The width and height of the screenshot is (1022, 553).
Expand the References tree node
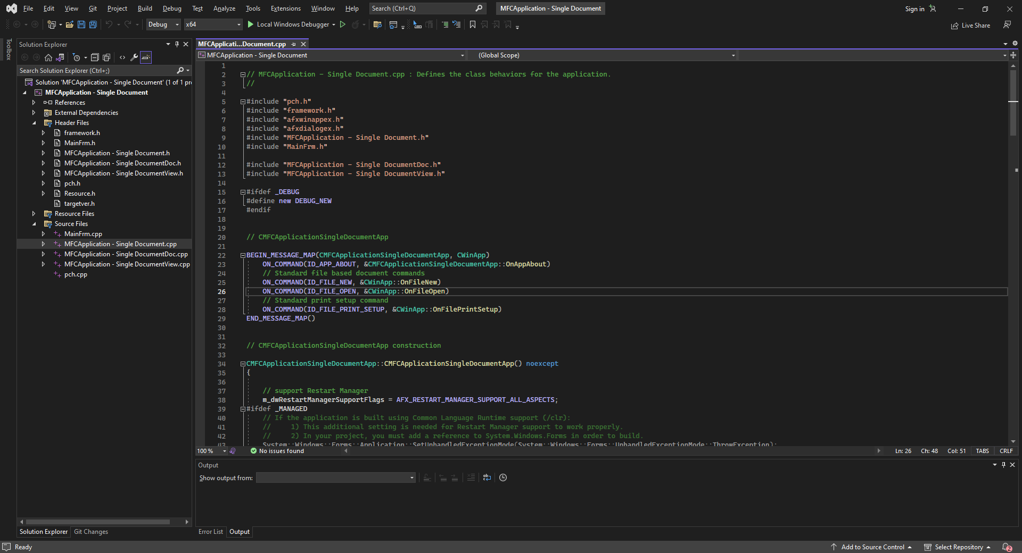coord(34,103)
